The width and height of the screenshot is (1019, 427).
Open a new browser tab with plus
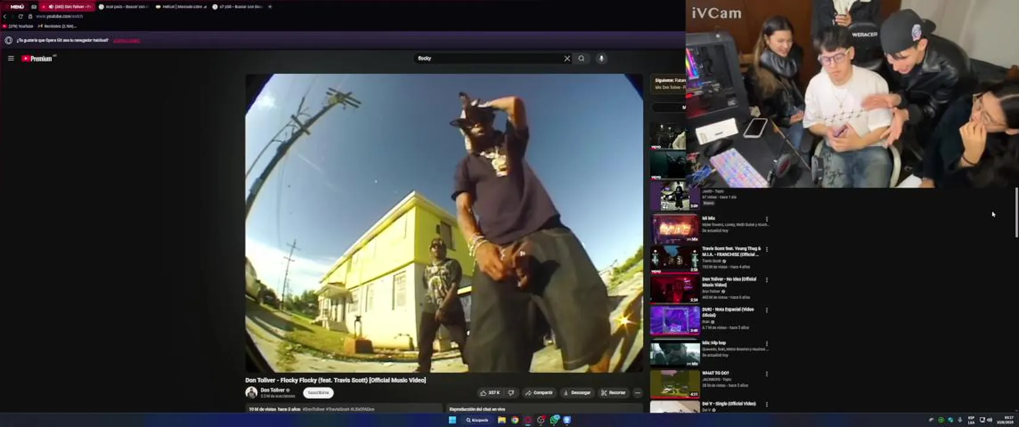[x=270, y=7]
